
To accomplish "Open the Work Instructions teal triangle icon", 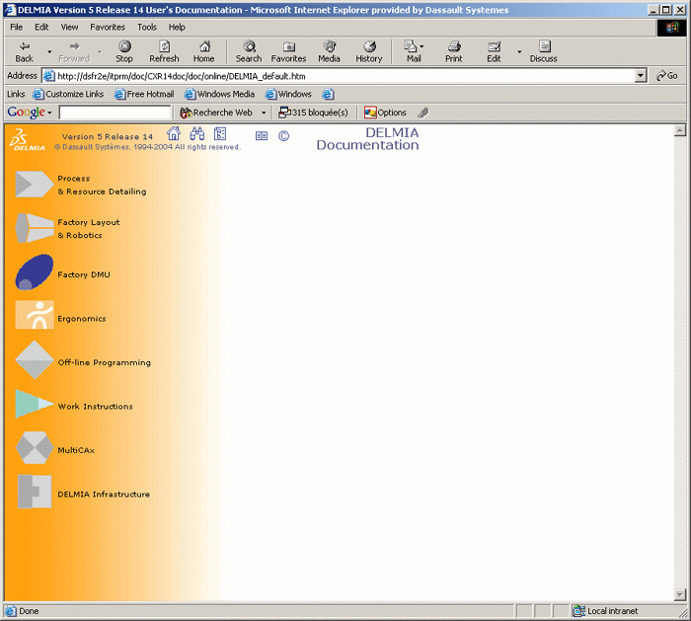I will tap(35, 403).
